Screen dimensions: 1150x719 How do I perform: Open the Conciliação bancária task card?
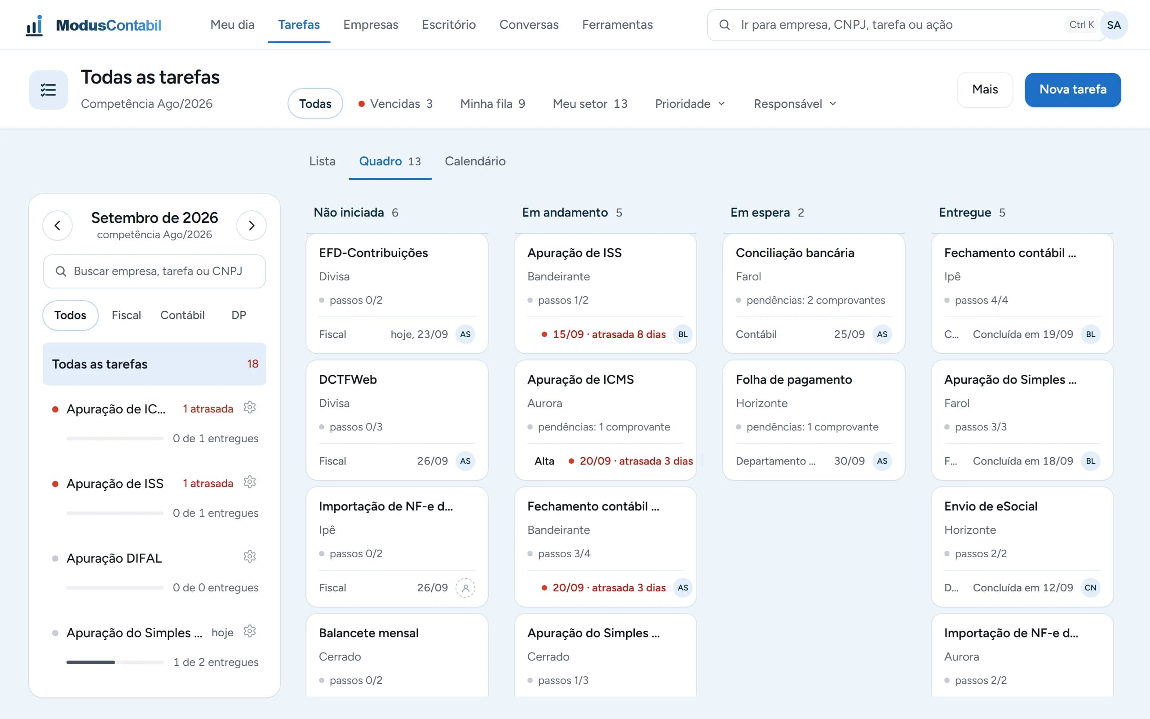(814, 293)
